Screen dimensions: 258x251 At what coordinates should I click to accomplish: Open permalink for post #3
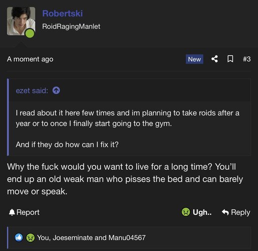246,59
